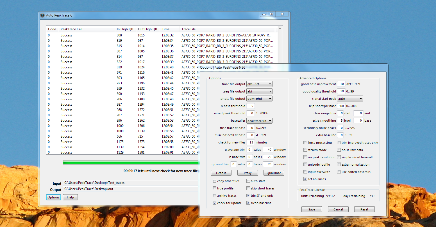Viewport: 436px width, 227px height.
Task: Click the fuse basecall at base field
Action: coord(251,135)
